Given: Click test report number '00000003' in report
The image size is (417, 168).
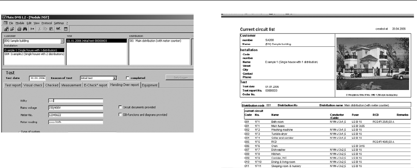Looking at the screenshot, I should click(271, 90).
